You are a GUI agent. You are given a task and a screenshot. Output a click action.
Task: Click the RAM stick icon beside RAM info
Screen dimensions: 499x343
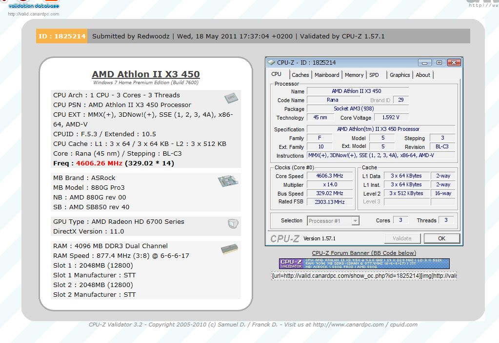229,249
